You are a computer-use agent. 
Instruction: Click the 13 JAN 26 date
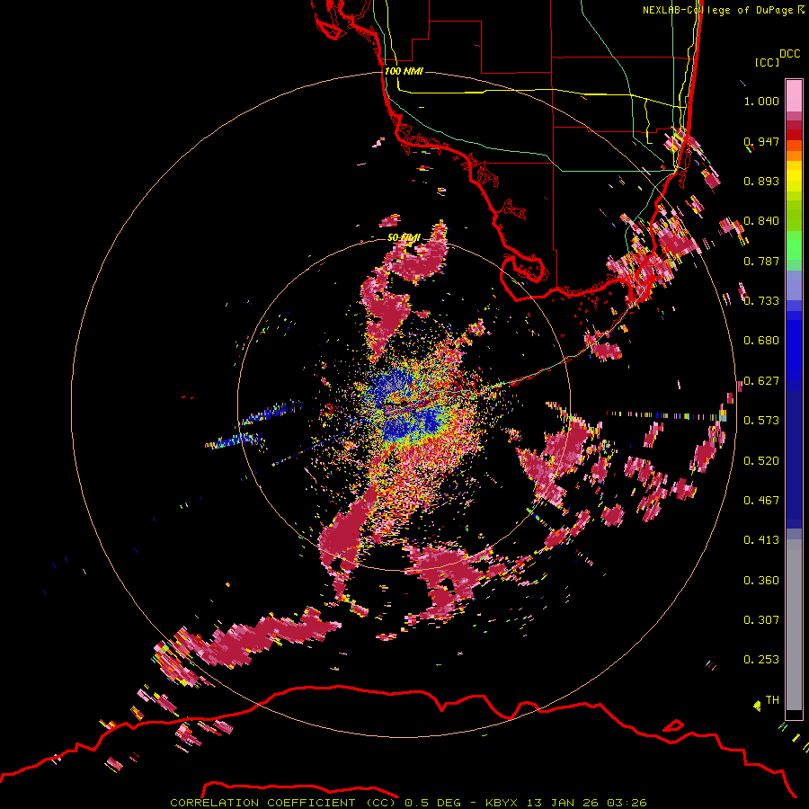[x=563, y=803]
